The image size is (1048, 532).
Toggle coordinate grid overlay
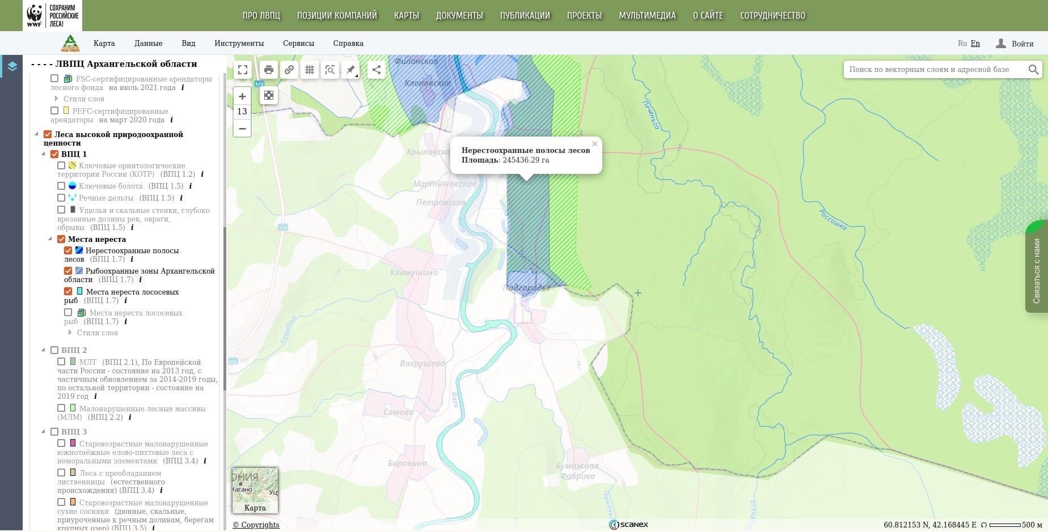coord(310,70)
